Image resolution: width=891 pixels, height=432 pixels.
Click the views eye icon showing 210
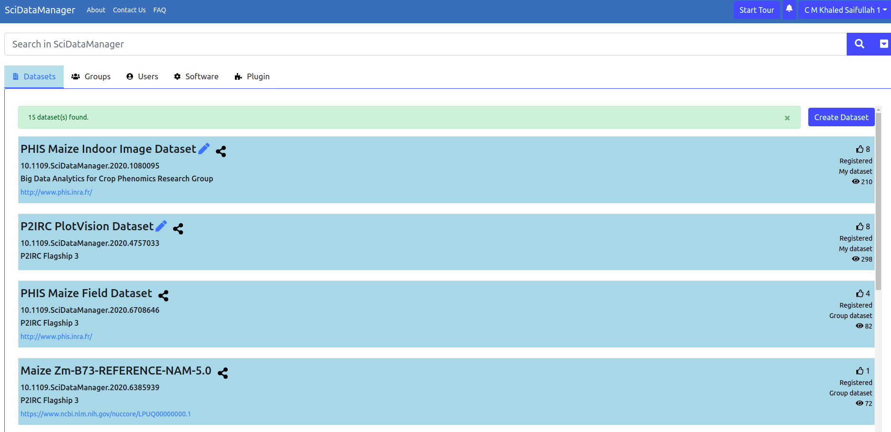tap(855, 181)
